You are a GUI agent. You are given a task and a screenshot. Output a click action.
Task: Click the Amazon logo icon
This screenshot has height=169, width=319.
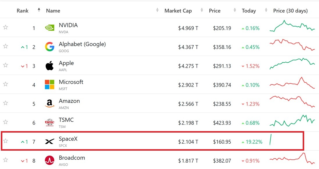pyautogui.click(x=50, y=103)
